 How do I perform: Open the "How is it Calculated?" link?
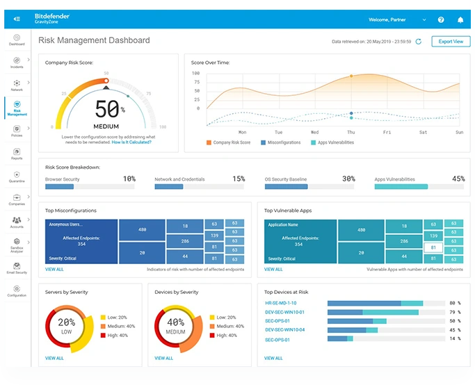tap(131, 141)
